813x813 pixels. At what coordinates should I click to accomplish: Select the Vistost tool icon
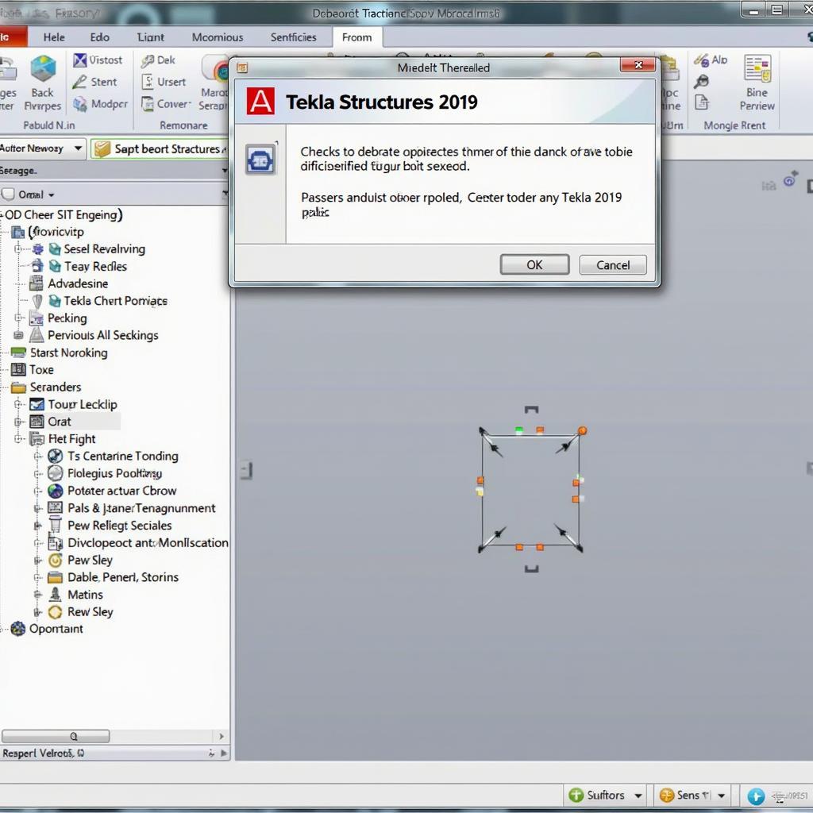[x=80, y=60]
